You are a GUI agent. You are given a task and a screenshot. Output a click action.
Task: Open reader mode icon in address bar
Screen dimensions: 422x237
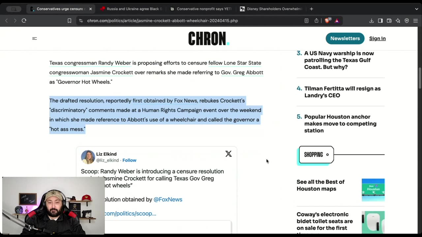(306, 20)
